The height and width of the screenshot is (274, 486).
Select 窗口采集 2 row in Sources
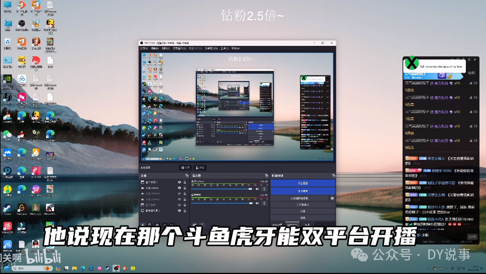pos(164,182)
